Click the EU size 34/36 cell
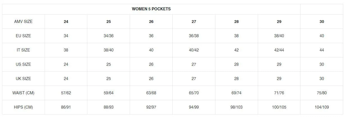Viewport: 346px width, 117px height. tap(109, 36)
